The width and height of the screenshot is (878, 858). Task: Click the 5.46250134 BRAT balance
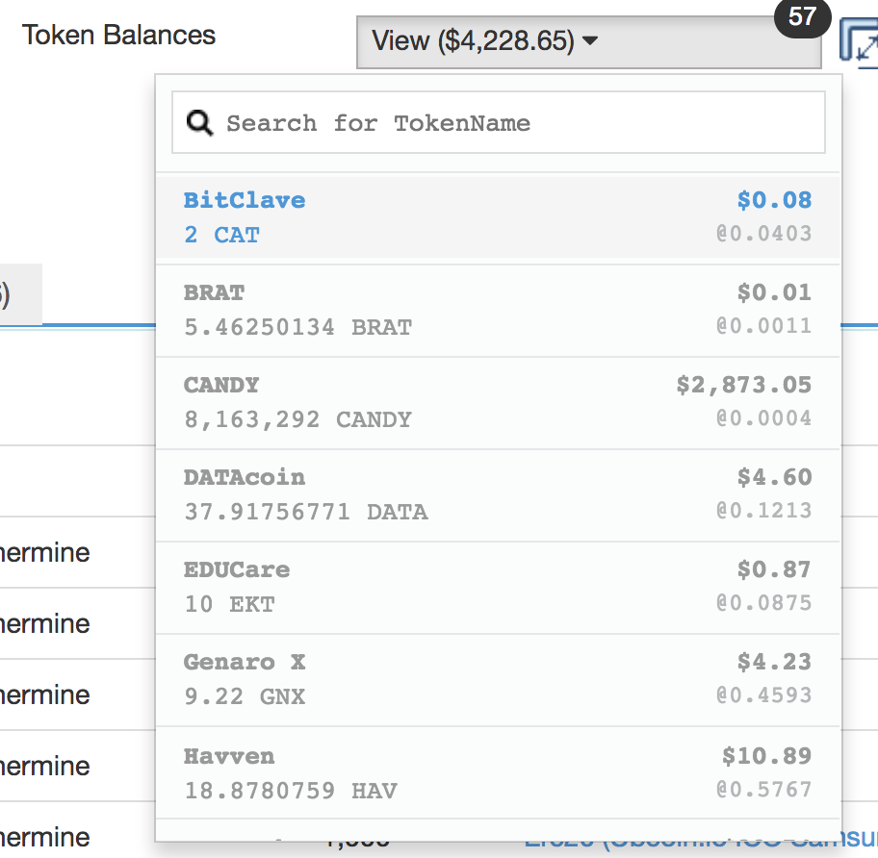tap(297, 327)
